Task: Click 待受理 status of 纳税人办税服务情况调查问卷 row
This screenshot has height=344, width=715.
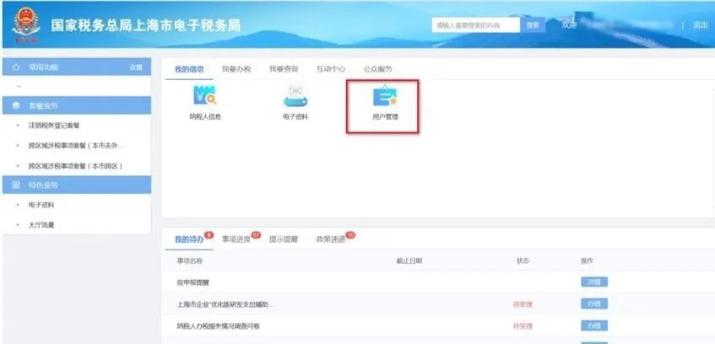Action: [523, 326]
